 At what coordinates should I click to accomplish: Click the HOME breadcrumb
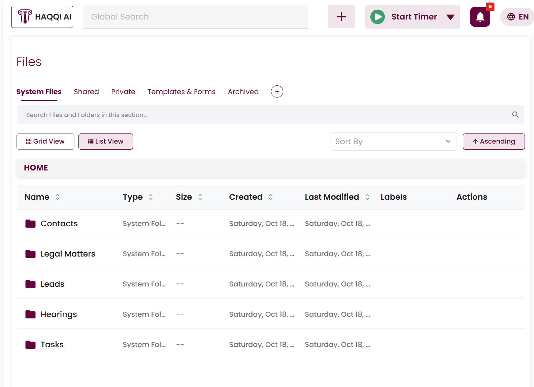click(36, 168)
